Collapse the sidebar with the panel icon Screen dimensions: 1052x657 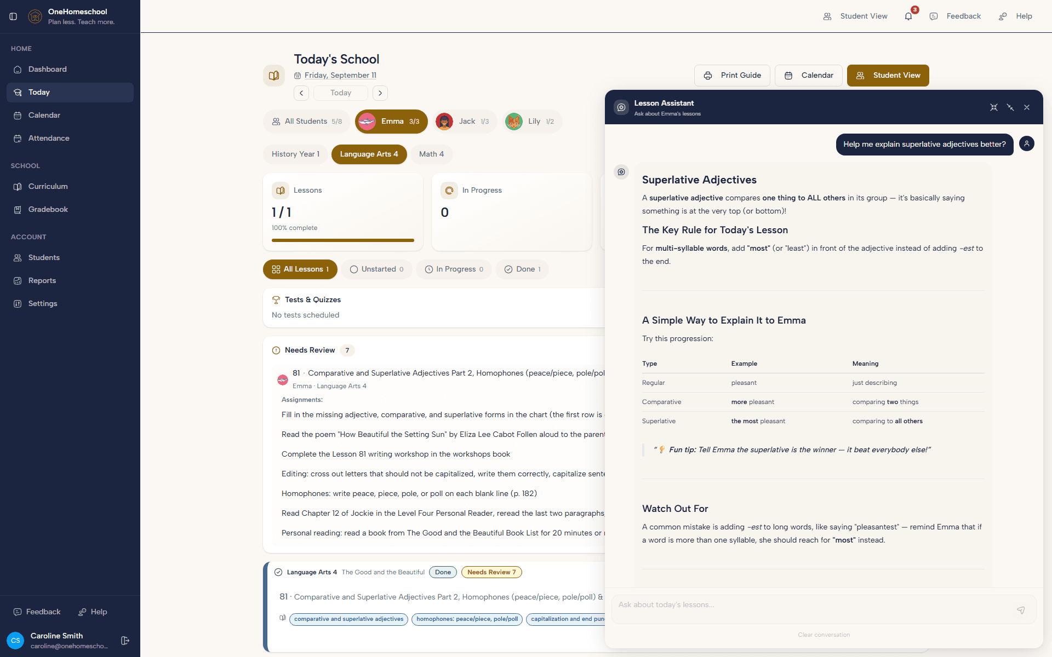(x=13, y=16)
